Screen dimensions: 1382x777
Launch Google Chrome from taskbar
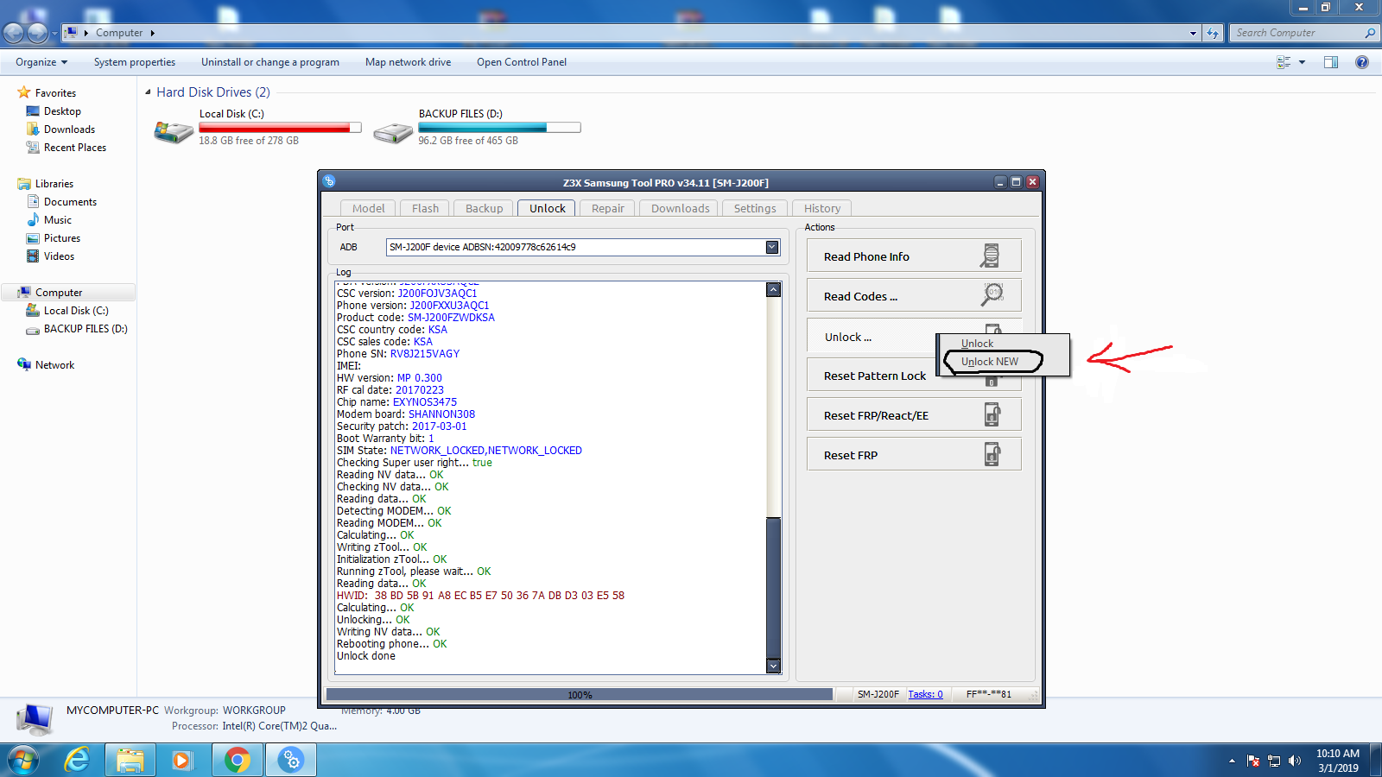pos(238,760)
